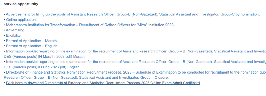This screenshot has height=96, width=266.
Task: Open the Eligibility link
Action: (x=14, y=36)
